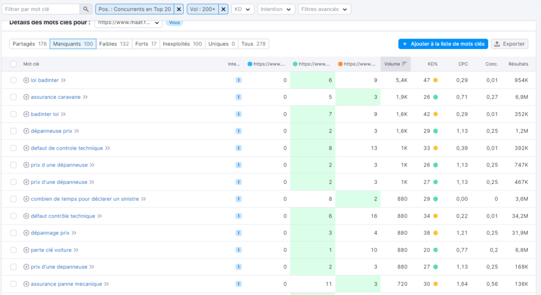541x295 pixels.
Task: Remove the Concurrents en Top 20 filter
Action: pyautogui.click(x=179, y=10)
